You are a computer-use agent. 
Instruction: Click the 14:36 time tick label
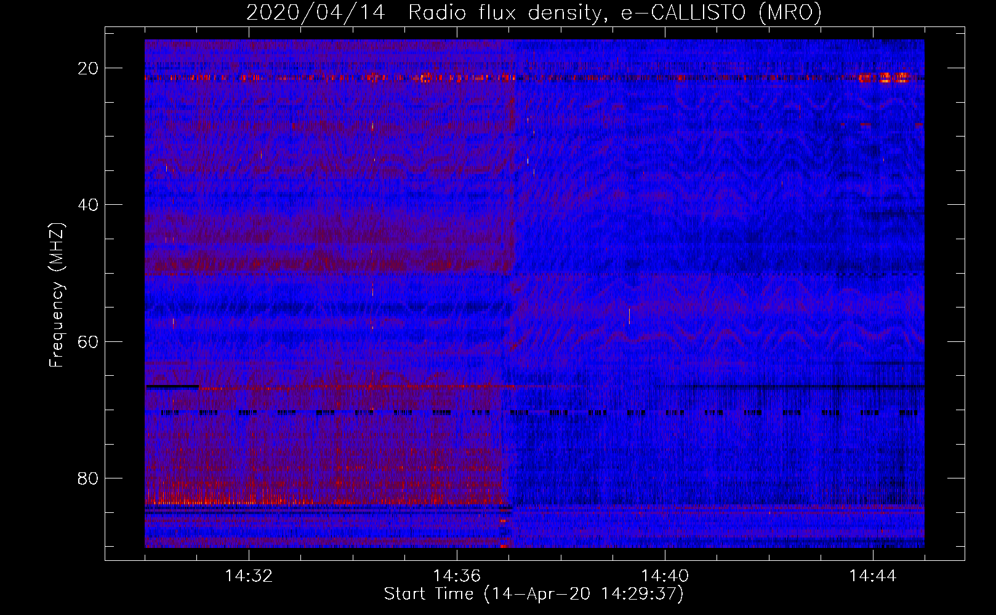(x=457, y=576)
